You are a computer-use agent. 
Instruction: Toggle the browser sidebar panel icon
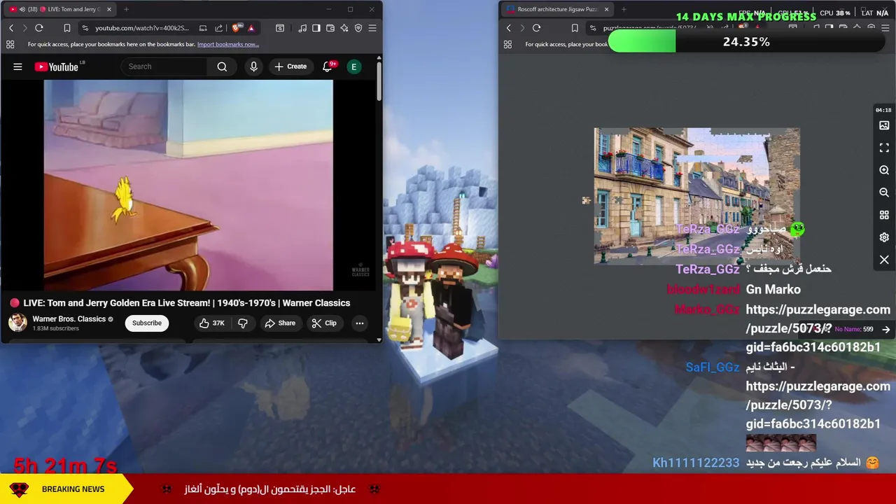pos(316,28)
